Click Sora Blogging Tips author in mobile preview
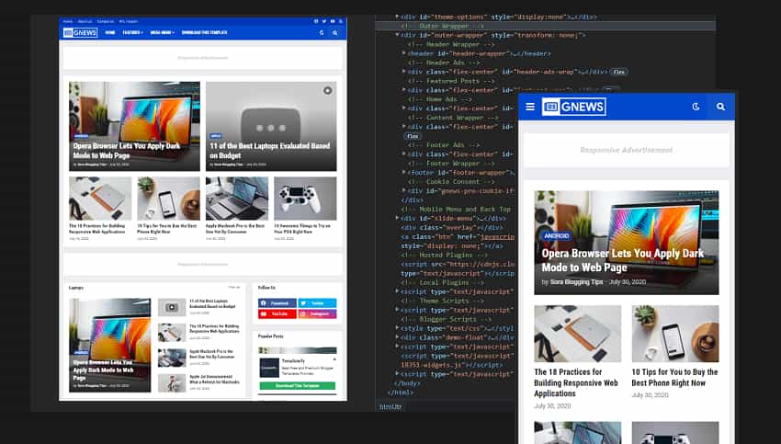 pos(576,282)
